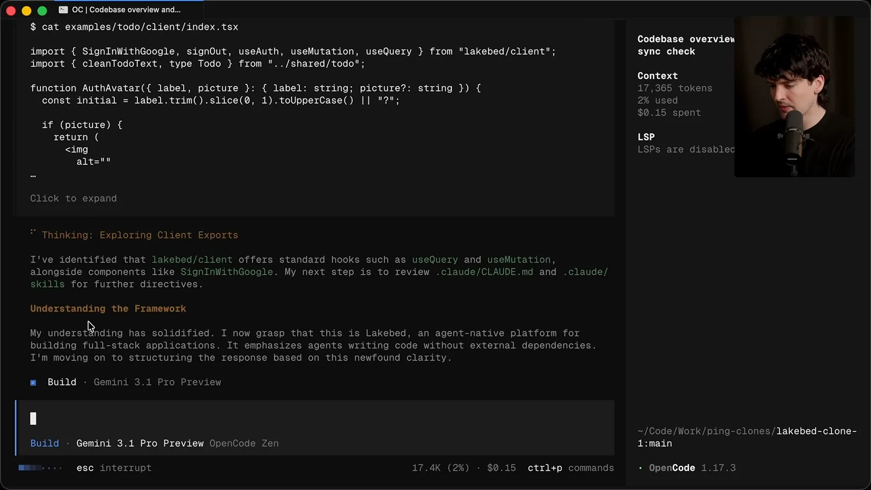Viewport: 871px width, 490px height.
Task: Click the 'Understanding the Framework' heading
Action: click(108, 309)
